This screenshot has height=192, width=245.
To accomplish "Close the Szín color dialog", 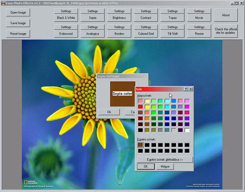I will 191,89.
